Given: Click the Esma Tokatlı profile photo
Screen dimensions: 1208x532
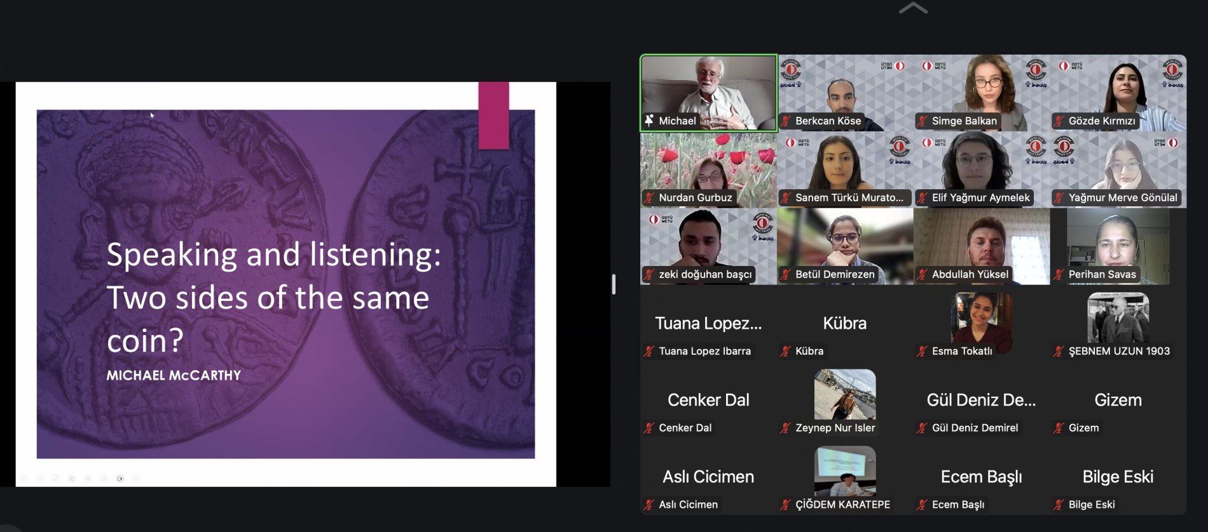Looking at the screenshot, I should click(x=981, y=317).
